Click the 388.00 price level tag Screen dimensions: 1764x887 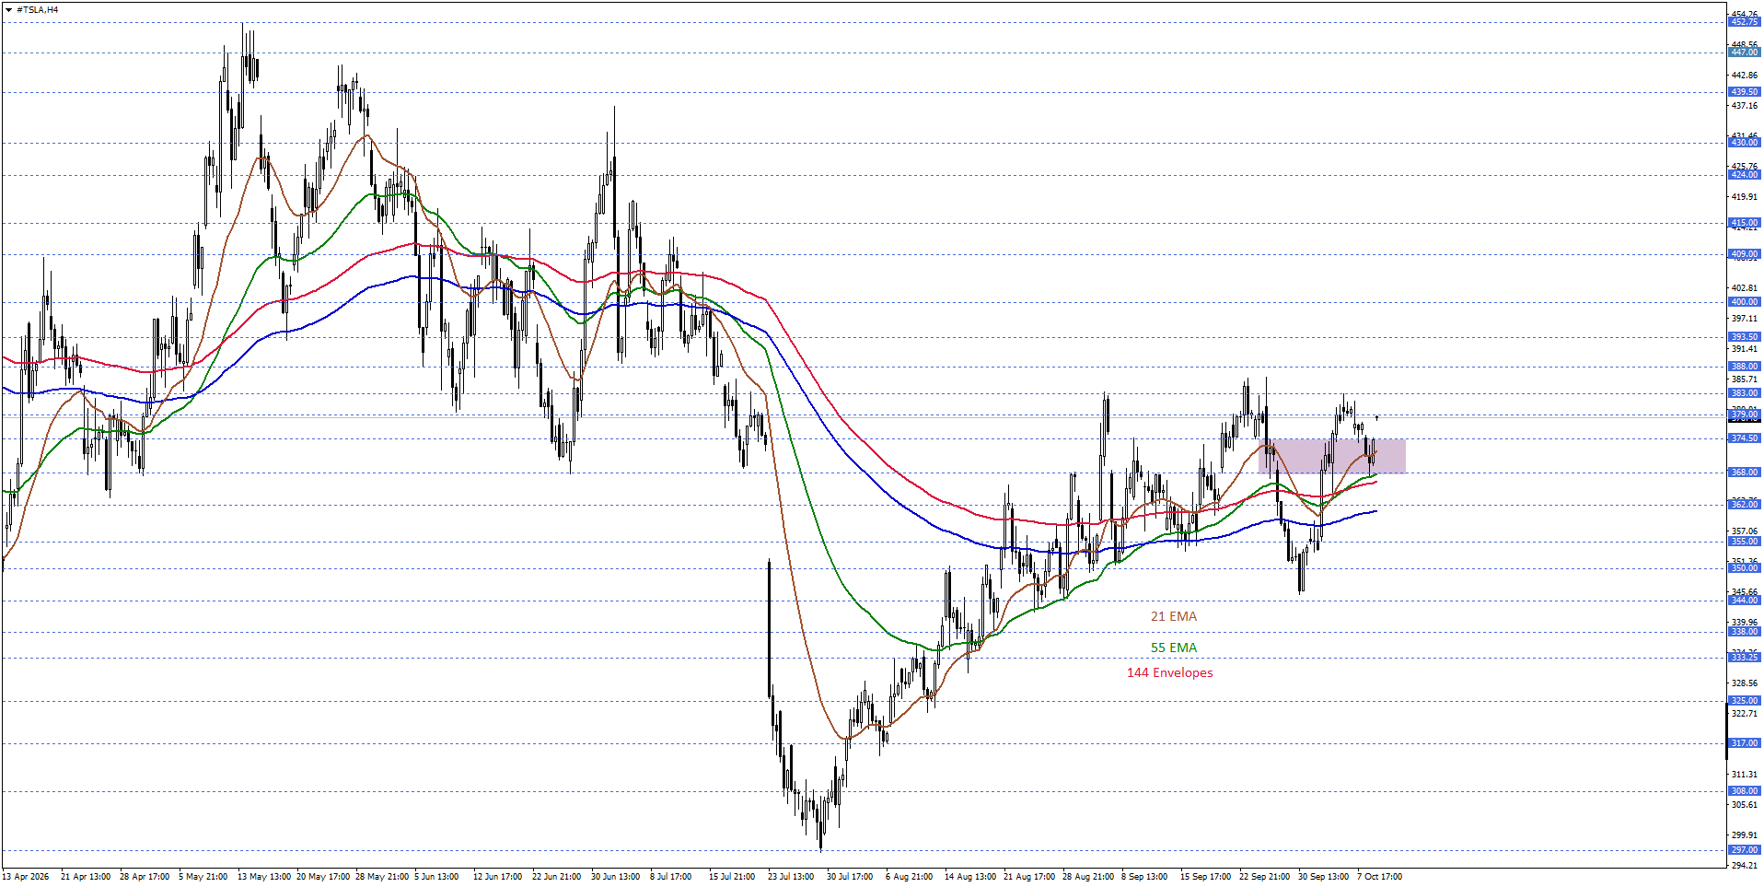click(1744, 367)
